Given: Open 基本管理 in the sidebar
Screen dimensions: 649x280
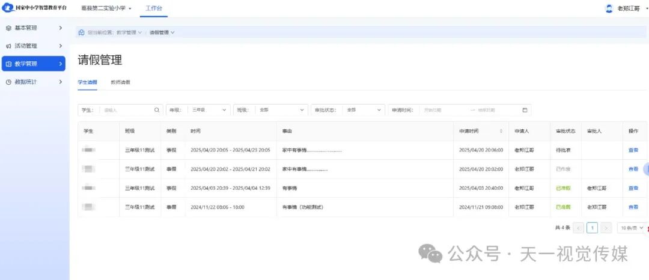Looking at the screenshot, I should pos(33,28).
